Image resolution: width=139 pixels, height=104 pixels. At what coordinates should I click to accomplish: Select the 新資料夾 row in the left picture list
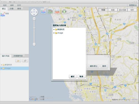(14, 65)
